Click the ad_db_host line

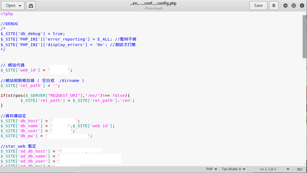[x=51, y=151]
